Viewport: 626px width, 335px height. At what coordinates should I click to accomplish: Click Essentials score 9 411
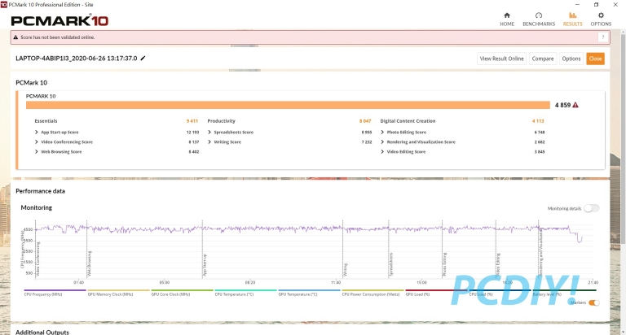click(192, 121)
